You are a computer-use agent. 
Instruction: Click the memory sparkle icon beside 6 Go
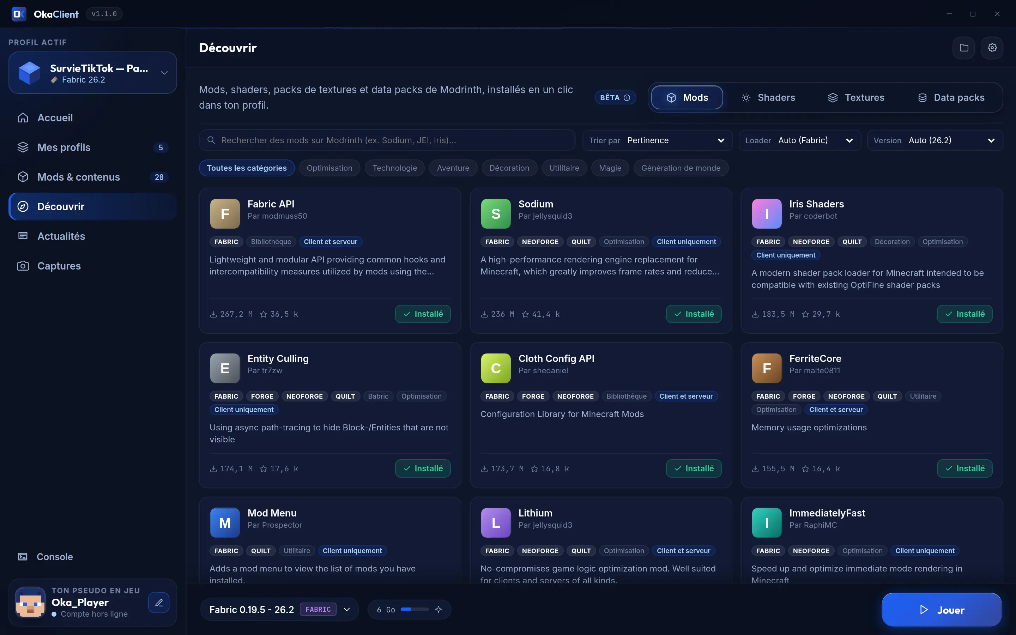438,609
